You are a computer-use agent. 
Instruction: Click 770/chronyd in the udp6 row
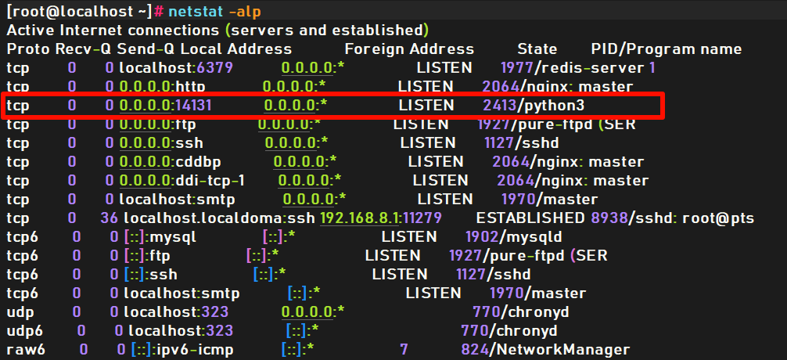click(509, 331)
